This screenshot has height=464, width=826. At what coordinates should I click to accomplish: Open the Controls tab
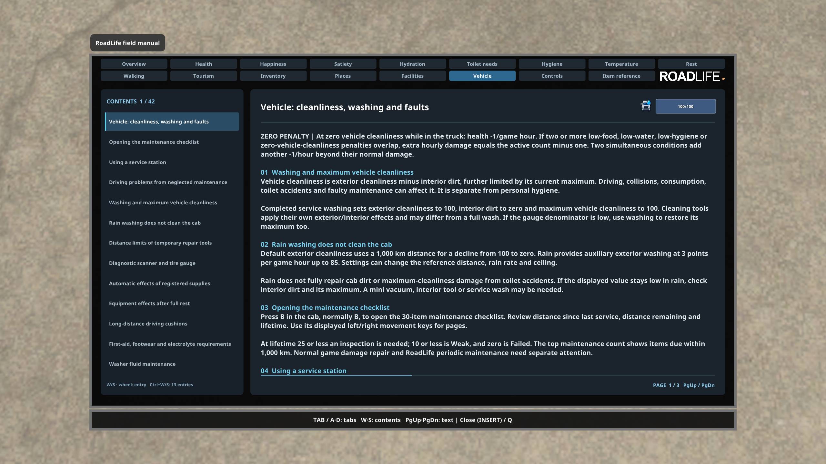[552, 76]
